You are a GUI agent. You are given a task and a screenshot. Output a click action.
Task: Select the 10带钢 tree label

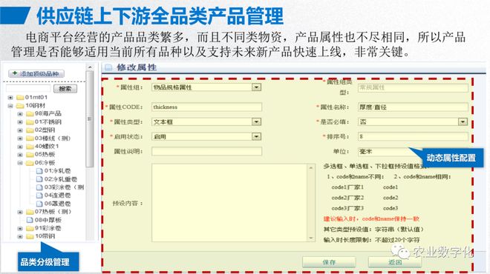pyautogui.click(x=45, y=236)
